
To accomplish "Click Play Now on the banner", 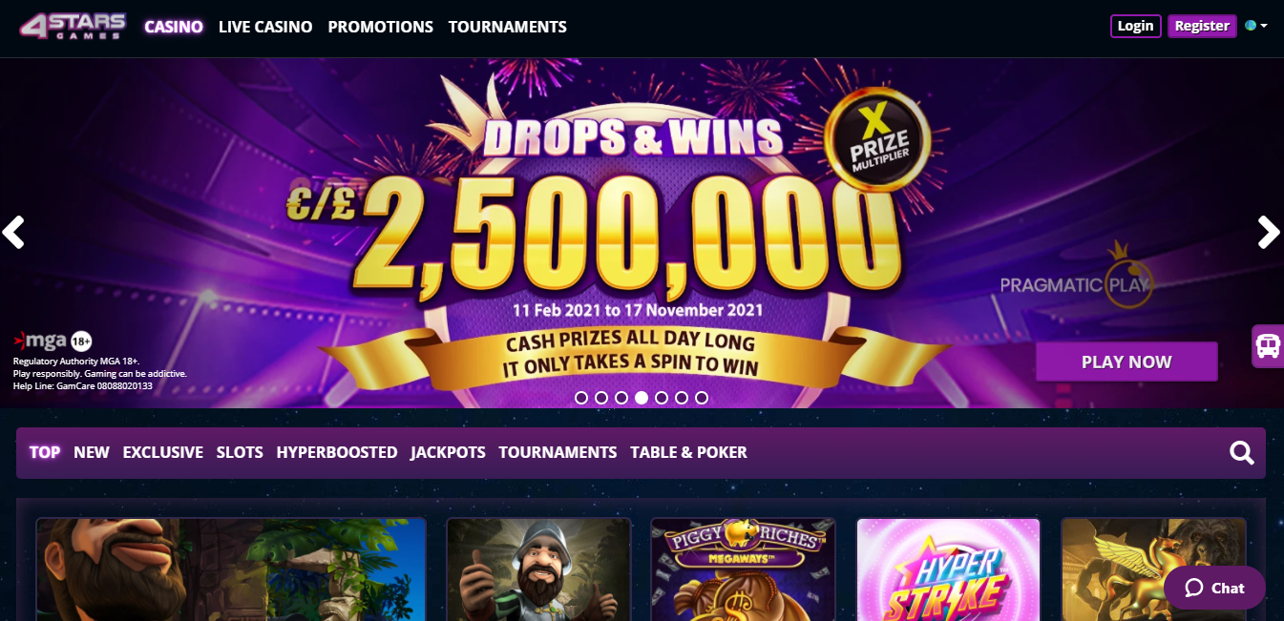I will click(x=1126, y=362).
